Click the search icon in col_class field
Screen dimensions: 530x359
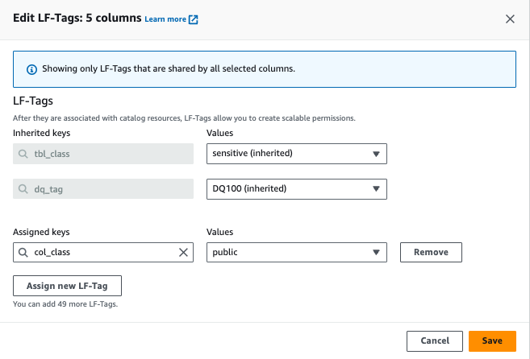click(x=23, y=252)
